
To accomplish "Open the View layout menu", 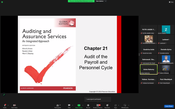I will (171, 2).
